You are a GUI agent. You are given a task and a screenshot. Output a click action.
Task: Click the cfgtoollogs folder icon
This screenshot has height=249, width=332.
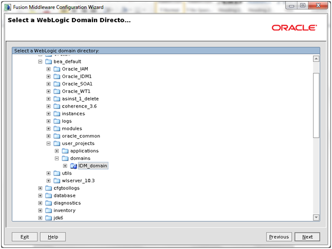49,188
